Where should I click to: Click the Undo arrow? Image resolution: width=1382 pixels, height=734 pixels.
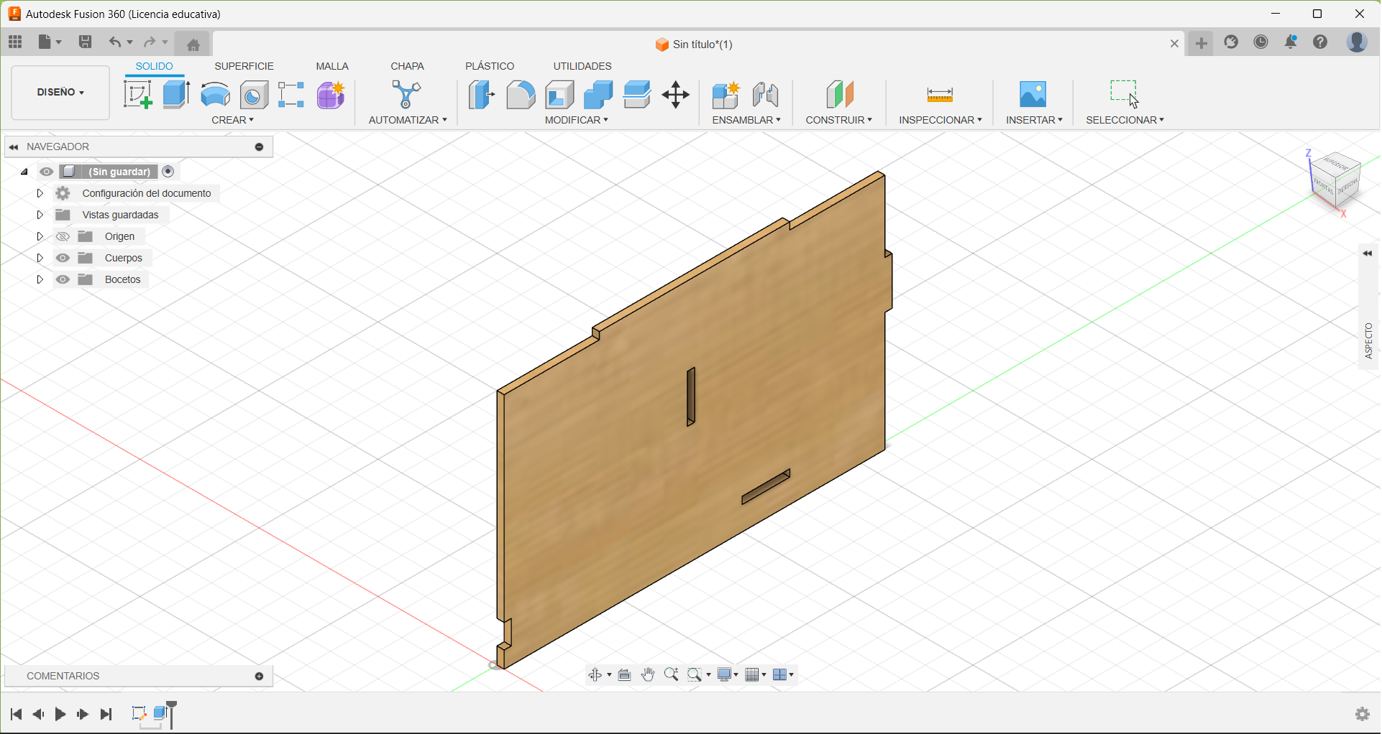pos(115,42)
